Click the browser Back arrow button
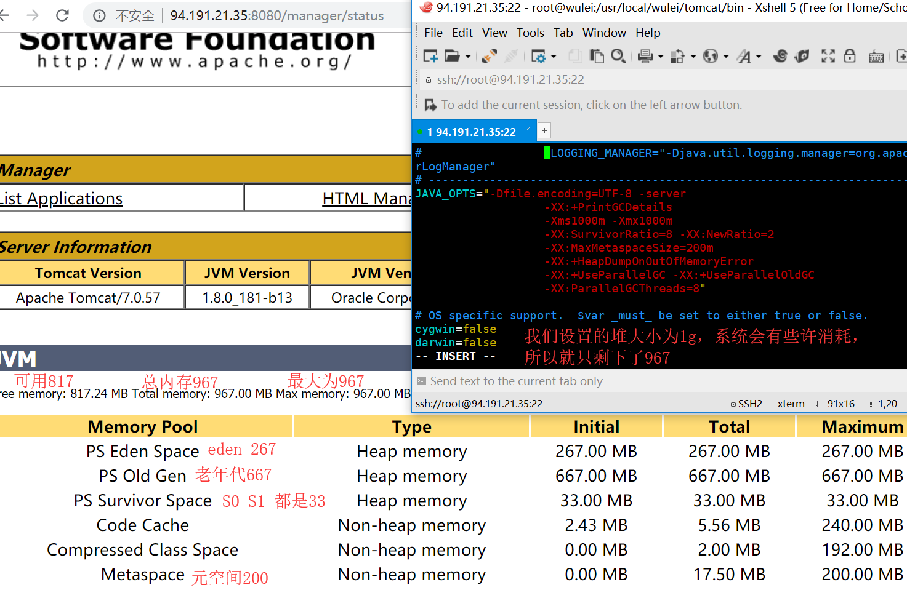Viewport: 907px width, 590px height. coord(5,15)
